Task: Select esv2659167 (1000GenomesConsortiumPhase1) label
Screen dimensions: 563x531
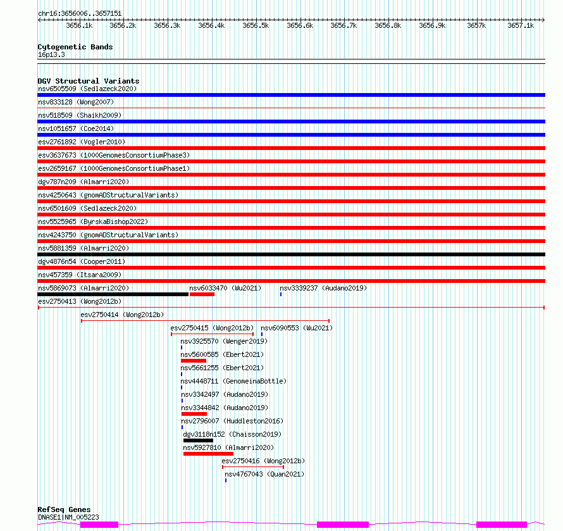Action: 114,168
